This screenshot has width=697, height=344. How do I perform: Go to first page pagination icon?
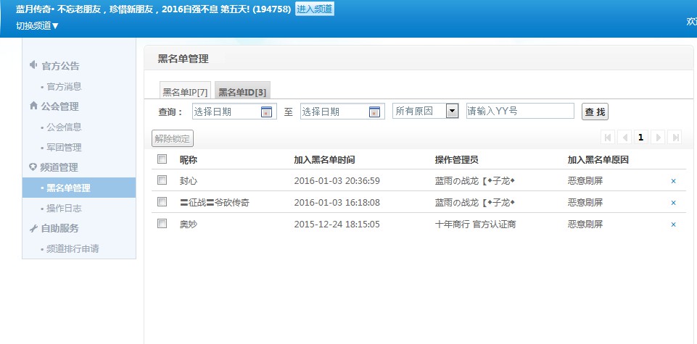608,138
